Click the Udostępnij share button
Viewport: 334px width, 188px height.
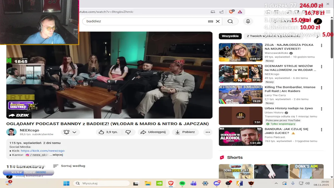tap(153, 132)
